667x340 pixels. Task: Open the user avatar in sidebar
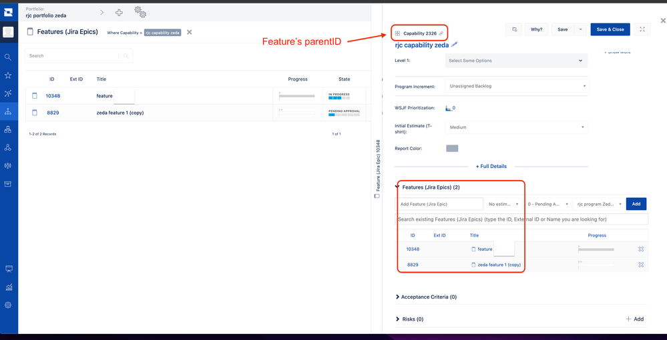(x=9, y=32)
